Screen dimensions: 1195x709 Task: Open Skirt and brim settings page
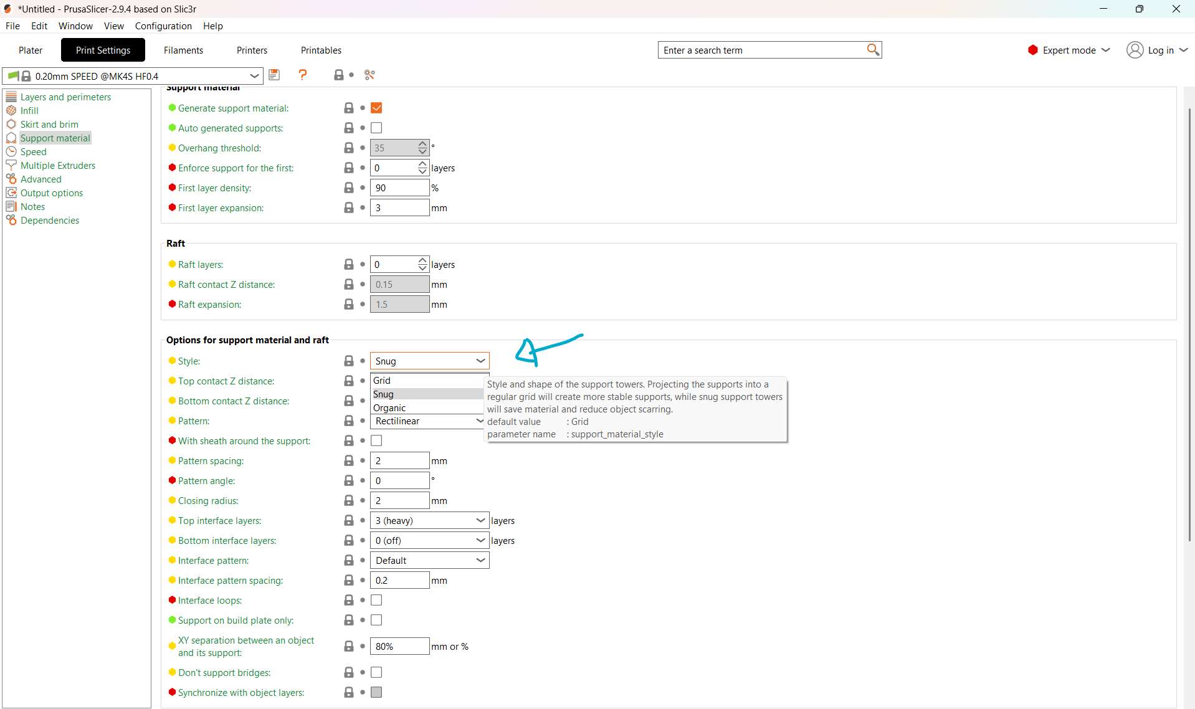coord(49,124)
